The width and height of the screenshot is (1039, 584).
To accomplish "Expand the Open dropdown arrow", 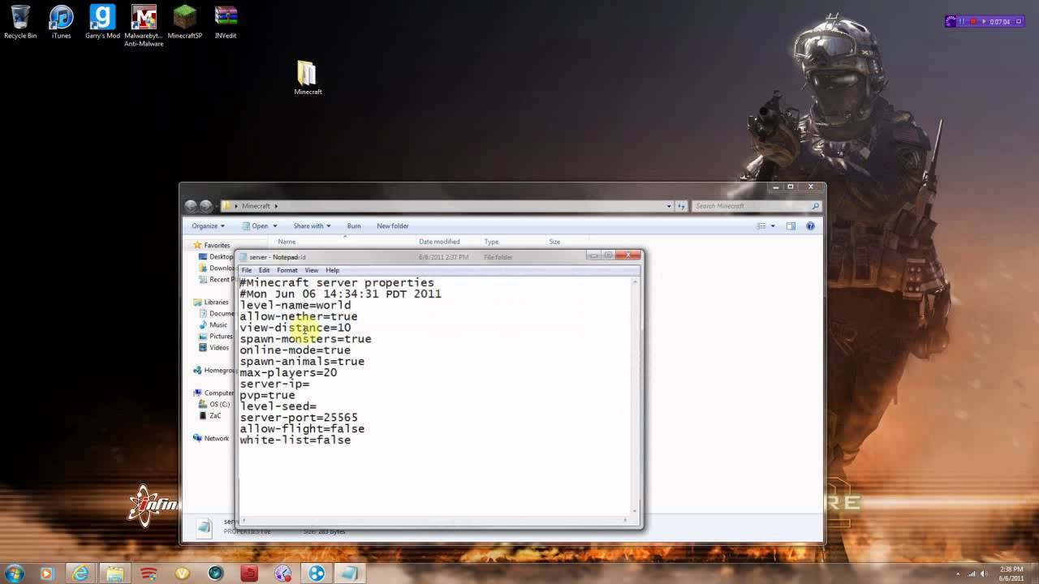I will [x=275, y=226].
